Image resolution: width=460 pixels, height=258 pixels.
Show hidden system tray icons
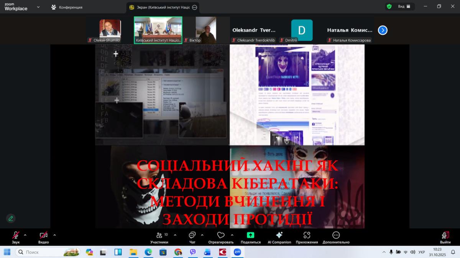(384, 252)
